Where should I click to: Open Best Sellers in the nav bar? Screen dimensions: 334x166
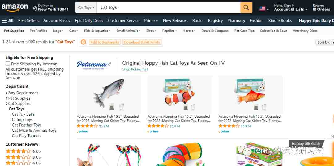pos(28,21)
